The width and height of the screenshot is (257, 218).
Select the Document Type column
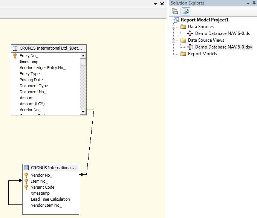click(34, 86)
